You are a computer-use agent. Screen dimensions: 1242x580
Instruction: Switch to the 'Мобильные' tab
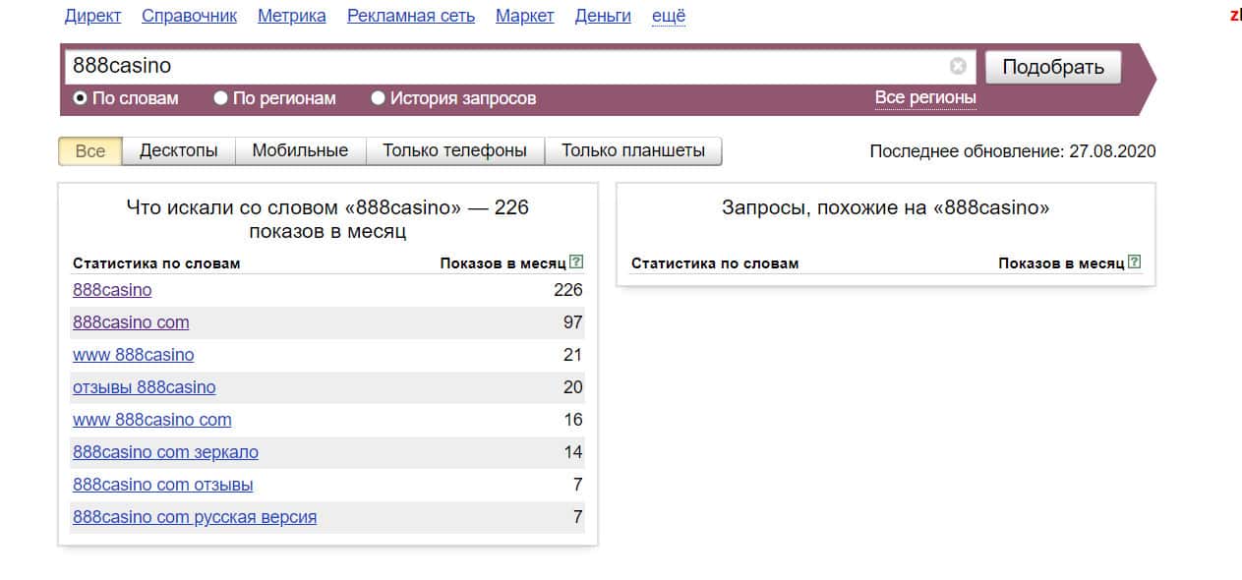pos(300,151)
